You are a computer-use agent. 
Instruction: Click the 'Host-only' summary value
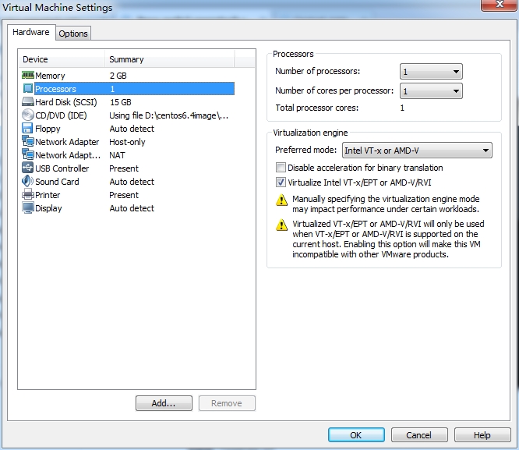click(128, 142)
